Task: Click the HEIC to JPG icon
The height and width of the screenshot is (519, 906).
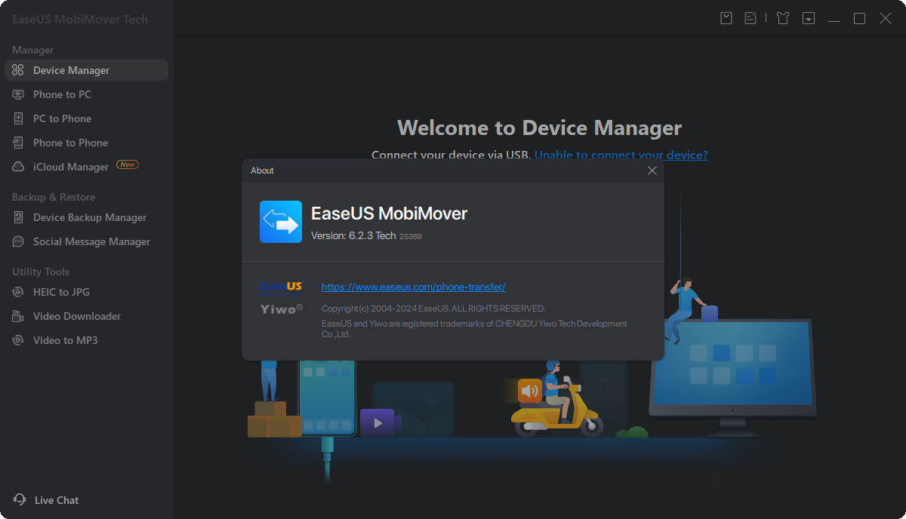Action: 18,292
